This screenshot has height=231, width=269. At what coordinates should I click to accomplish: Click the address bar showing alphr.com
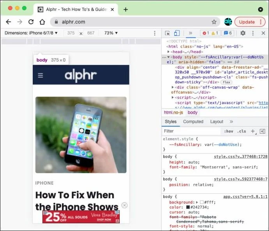135,22
